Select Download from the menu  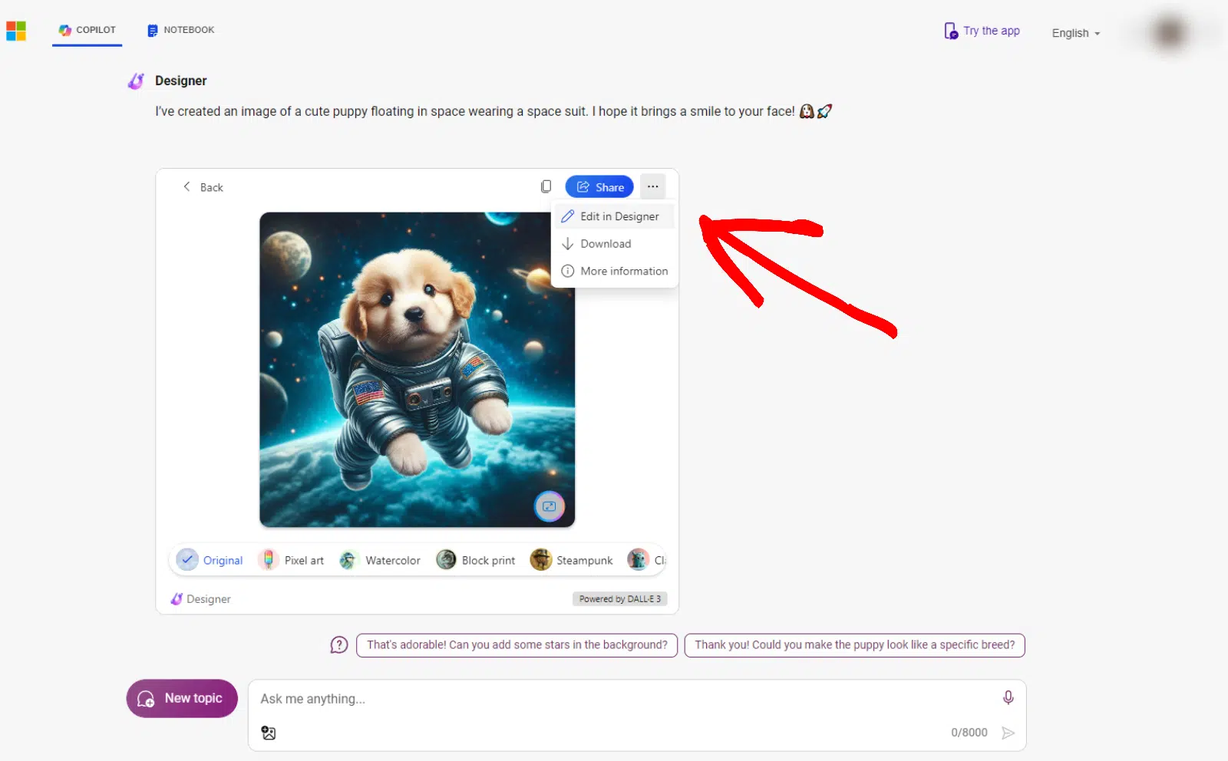(x=613, y=244)
